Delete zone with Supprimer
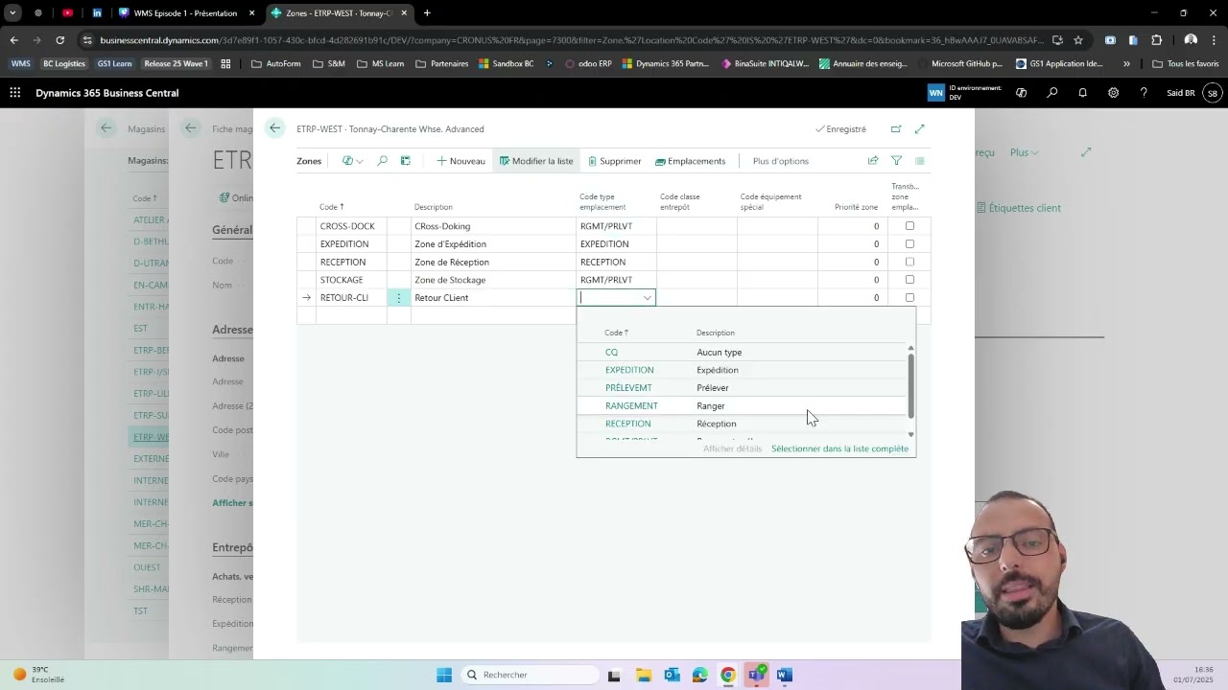The image size is (1228, 690). coord(614,161)
